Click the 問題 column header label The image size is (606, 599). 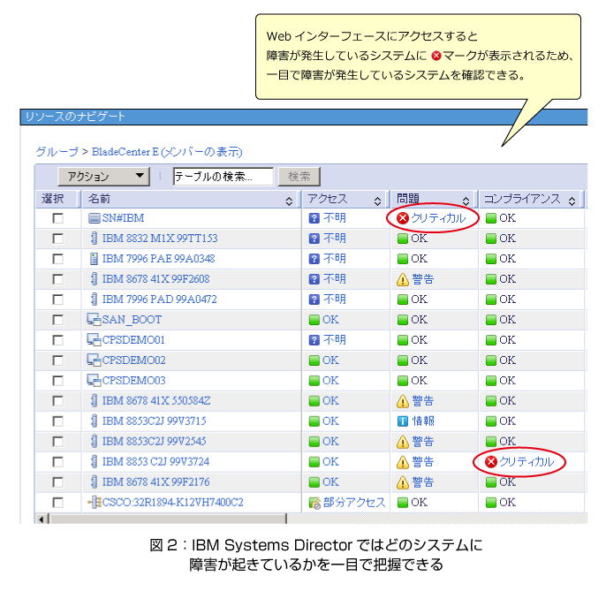click(408, 199)
